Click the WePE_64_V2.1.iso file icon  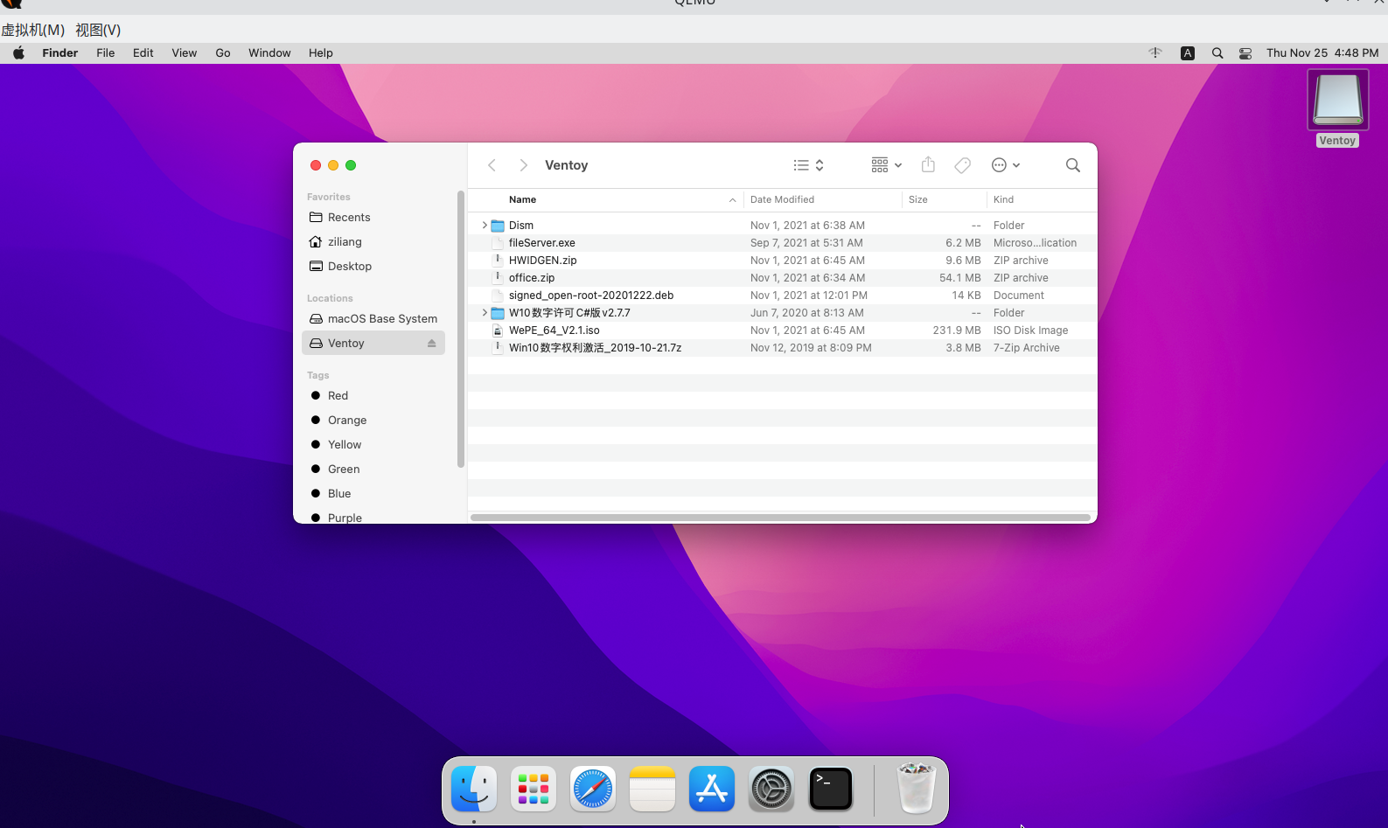[498, 331]
